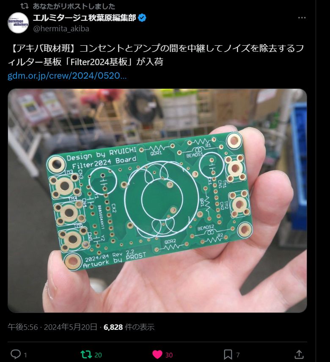Screen dimensions: 330x362
Task: Open the gdm.or.jp article link
Action: 67,76
